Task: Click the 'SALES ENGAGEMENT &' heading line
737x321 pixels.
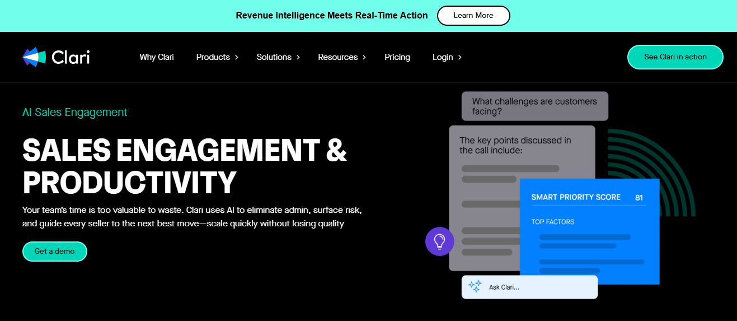Action: (185, 150)
